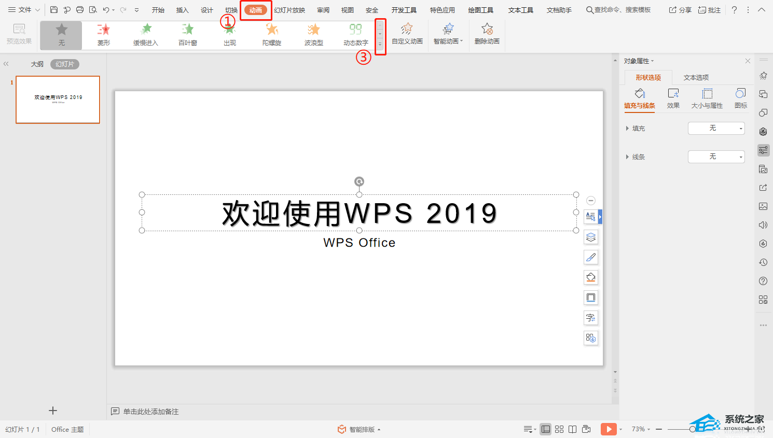Switch to the 幻灯片 thumbnails view
The width and height of the screenshot is (773, 438).
pyautogui.click(x=65, y=64)
